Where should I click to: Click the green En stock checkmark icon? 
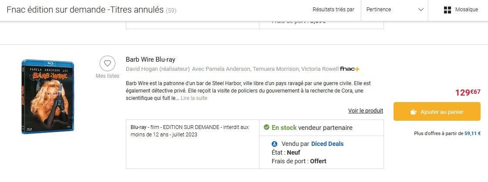(267, 128)
